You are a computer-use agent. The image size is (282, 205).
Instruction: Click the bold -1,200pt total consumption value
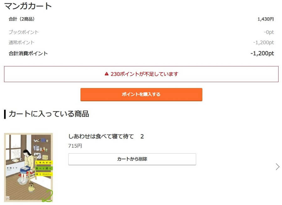[262, 53]
